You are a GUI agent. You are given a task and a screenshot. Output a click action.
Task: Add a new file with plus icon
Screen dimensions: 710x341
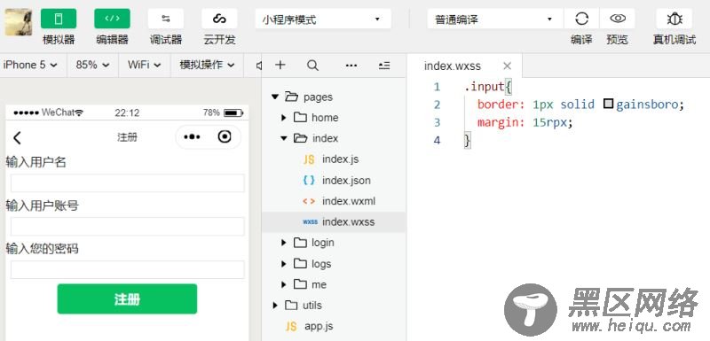(280, 65)
